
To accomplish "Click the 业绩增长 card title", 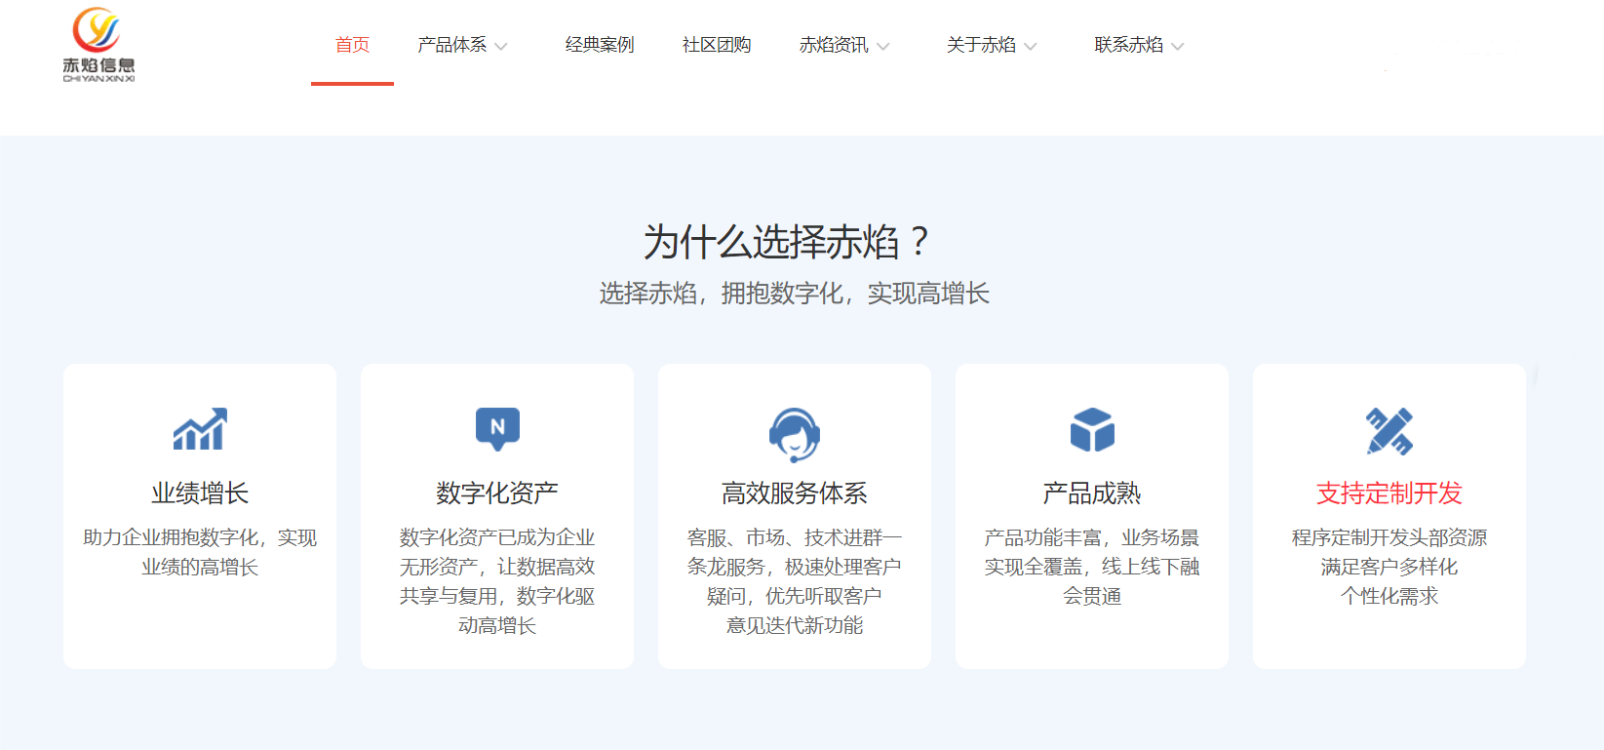I will tap(200, 493).
